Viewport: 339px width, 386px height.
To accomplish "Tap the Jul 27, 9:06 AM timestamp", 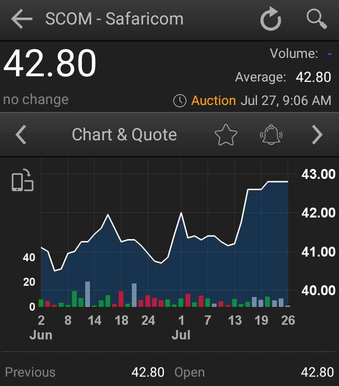I will pyautogui.click(x=286, y=101).
